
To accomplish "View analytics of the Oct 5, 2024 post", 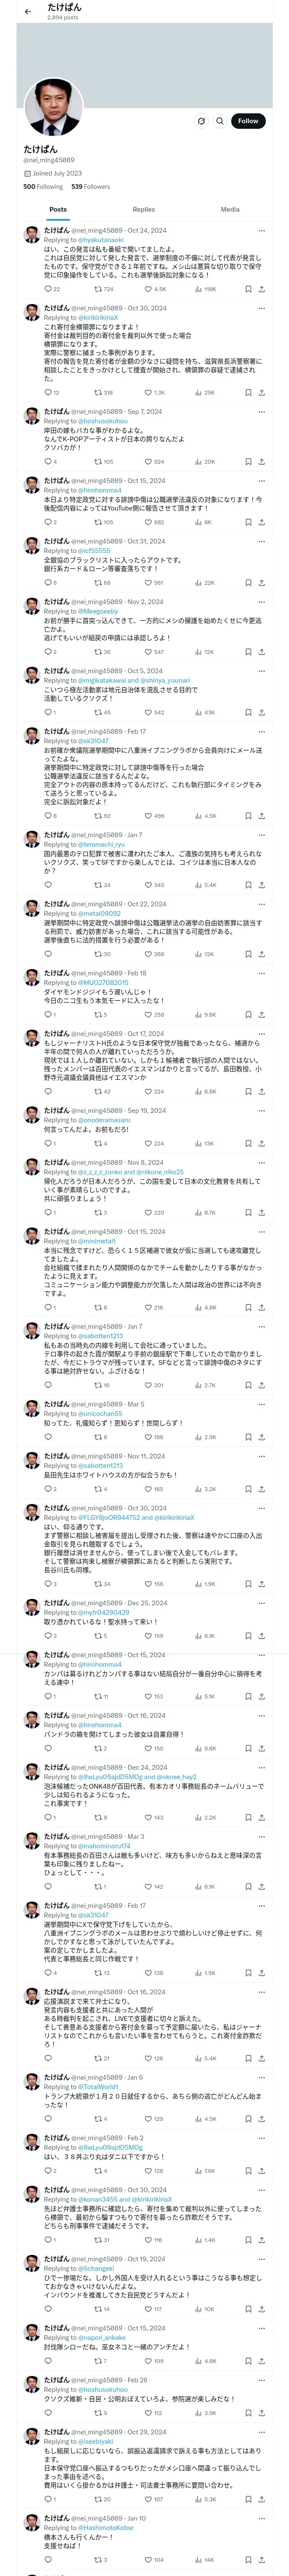I will coord(205,712).
